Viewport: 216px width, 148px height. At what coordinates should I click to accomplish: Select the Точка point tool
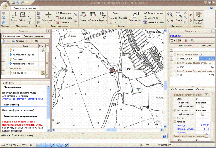[x=14, y=17]
